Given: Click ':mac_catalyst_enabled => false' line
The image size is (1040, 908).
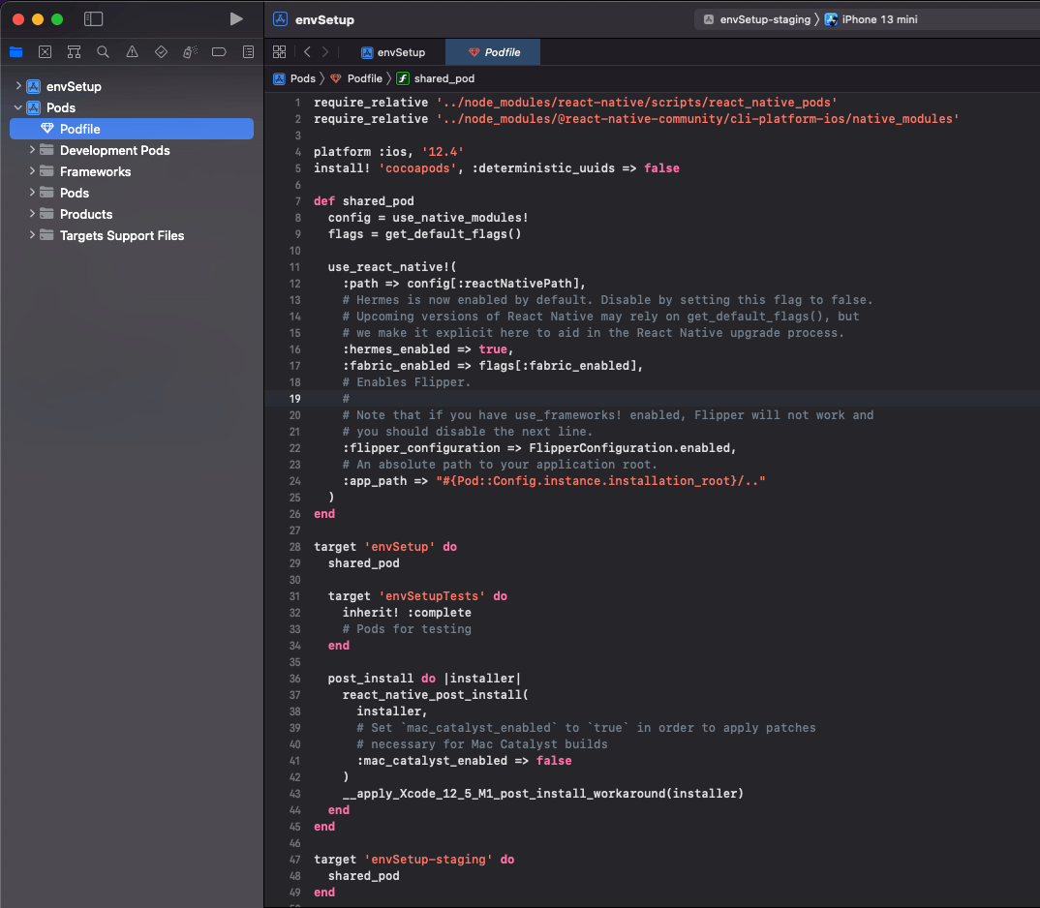Looking at the screenshot, I should tap(464, 761).
